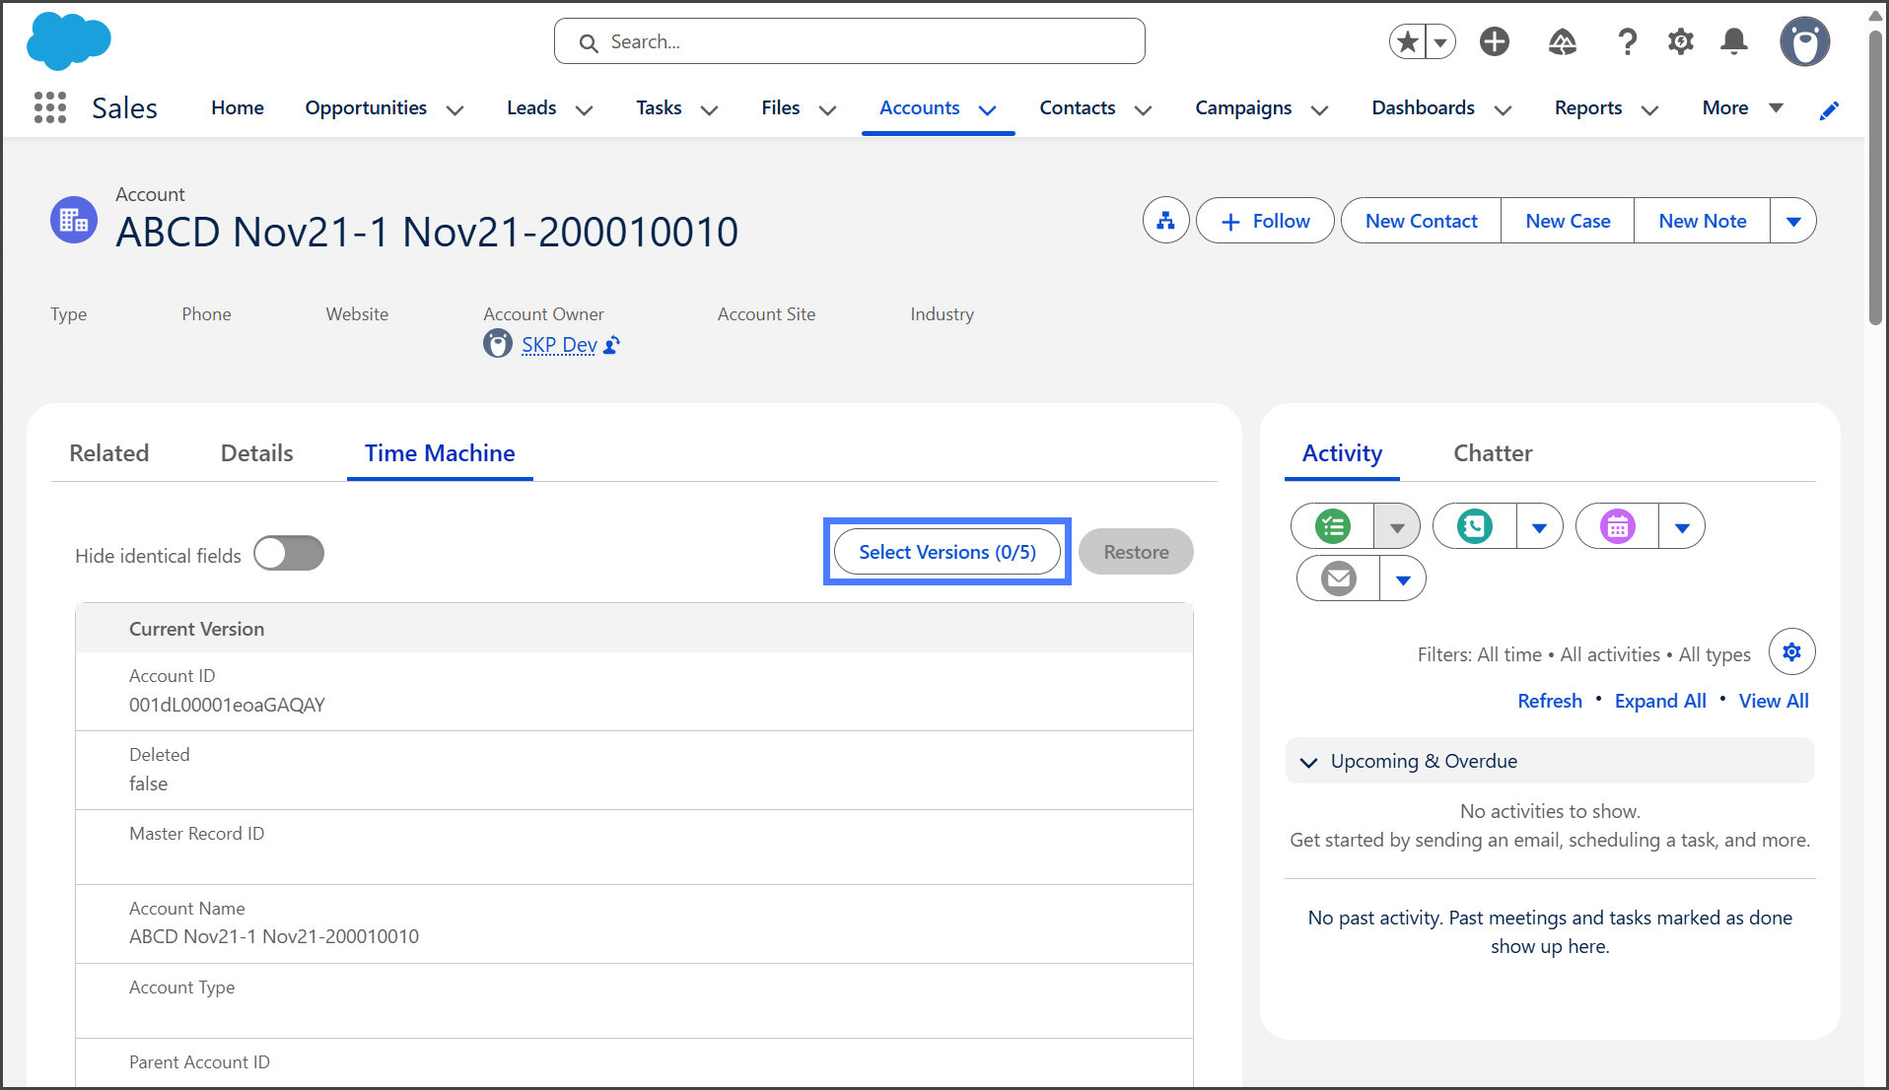The image size is (1889, 1090).
Task: Open the notifications bell
Action: [1733, 41]
